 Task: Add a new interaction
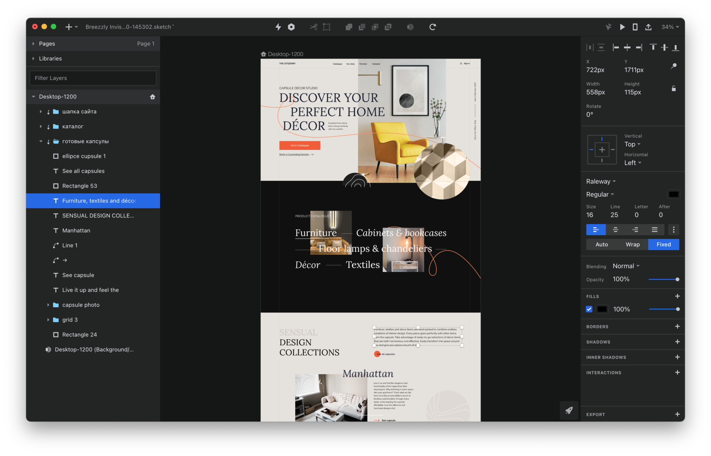click(x=677, y=372)
